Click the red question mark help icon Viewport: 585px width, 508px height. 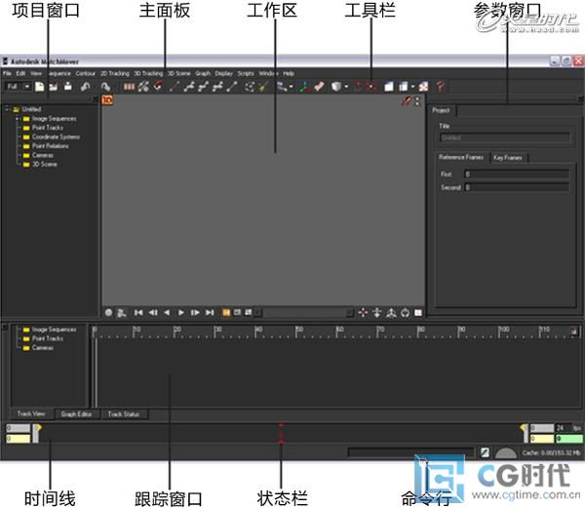pos(441,87)
